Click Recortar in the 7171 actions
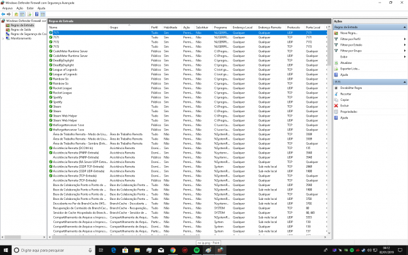This screenshot has height=255, width=408. point(346,94)
